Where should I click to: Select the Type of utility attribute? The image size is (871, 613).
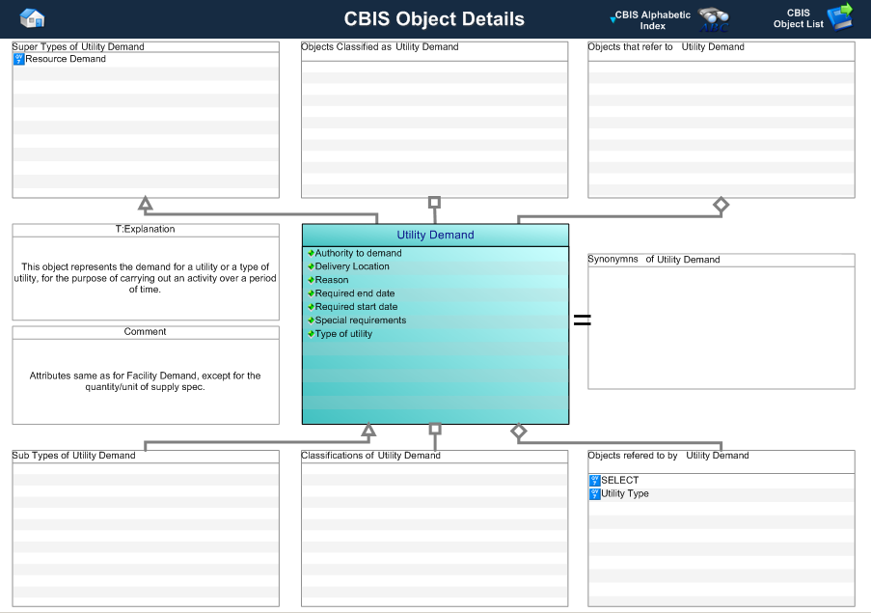coord(343,333)
